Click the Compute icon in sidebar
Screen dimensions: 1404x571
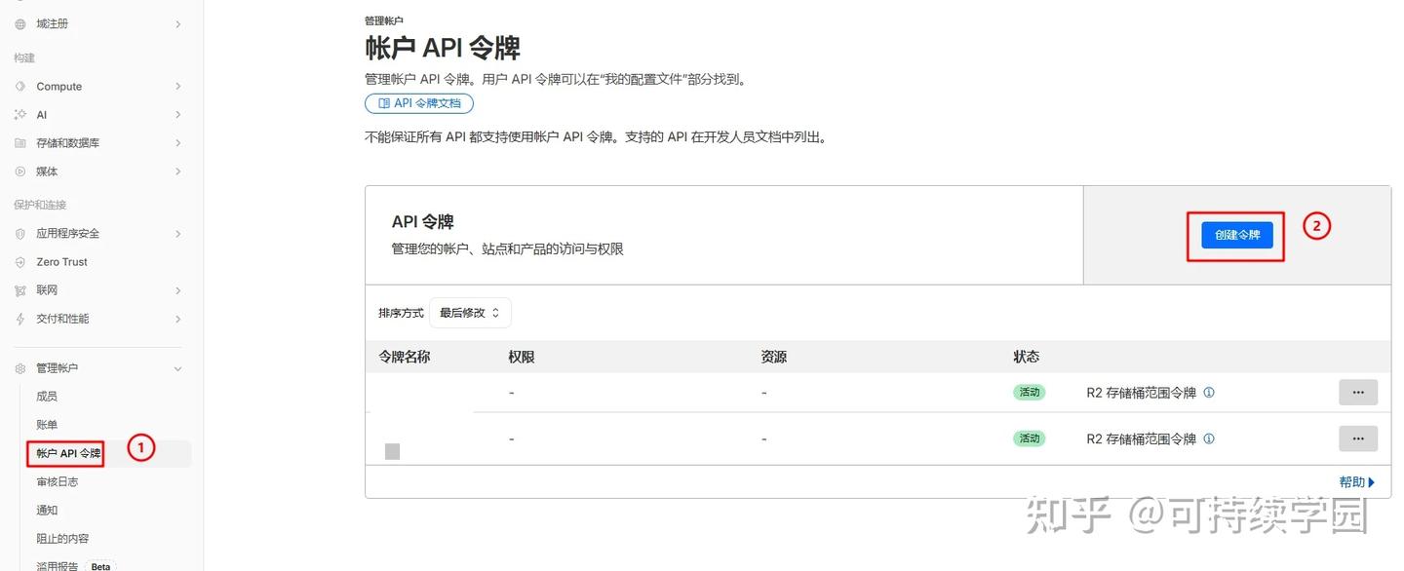point(20,87)
